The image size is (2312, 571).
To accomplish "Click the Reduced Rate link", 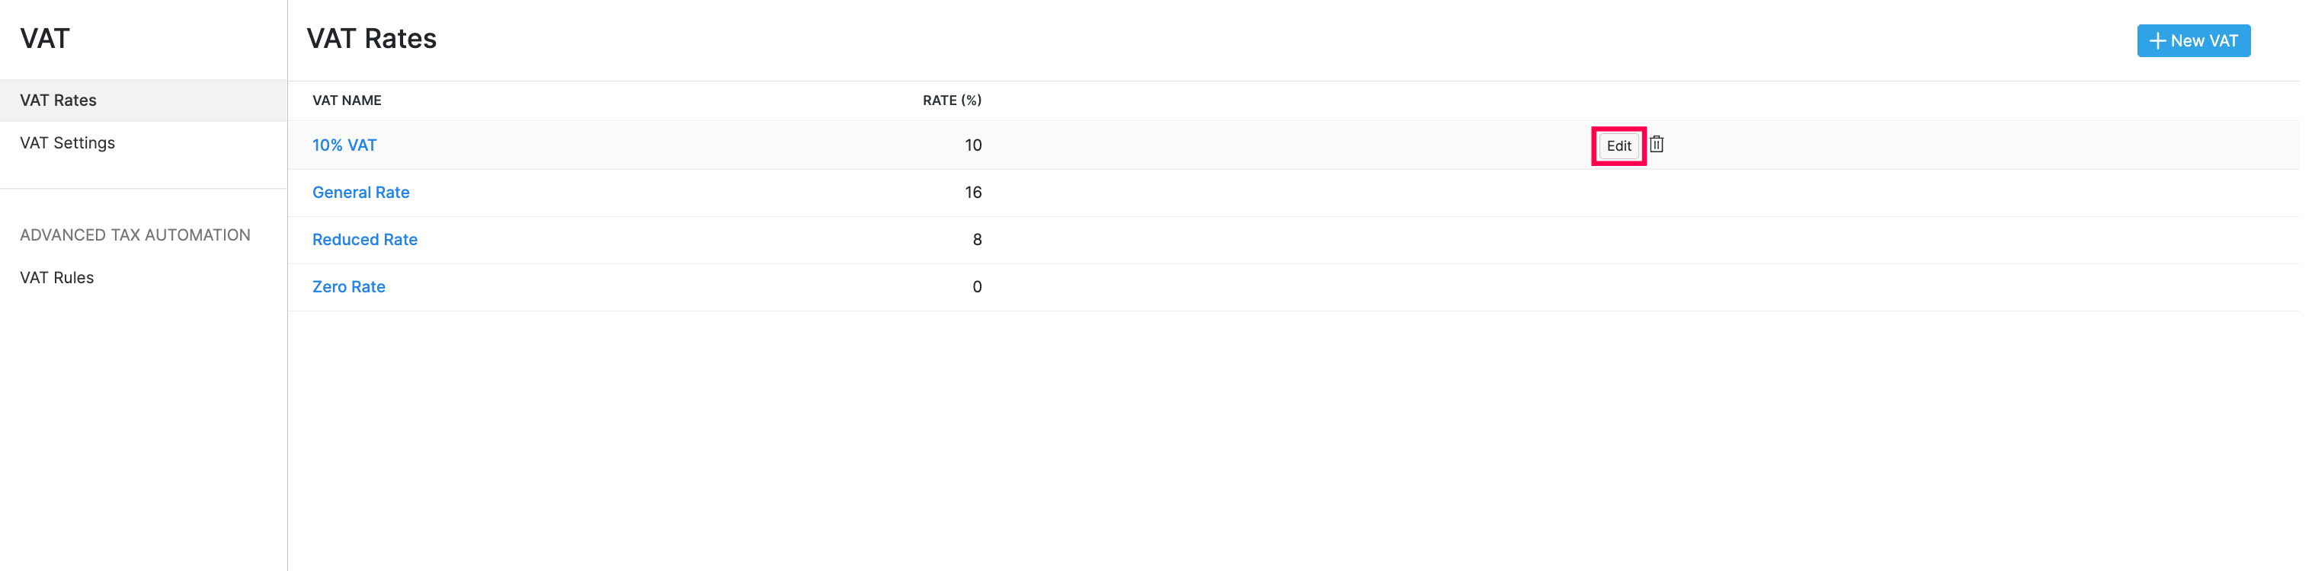I will click(364, 241).
